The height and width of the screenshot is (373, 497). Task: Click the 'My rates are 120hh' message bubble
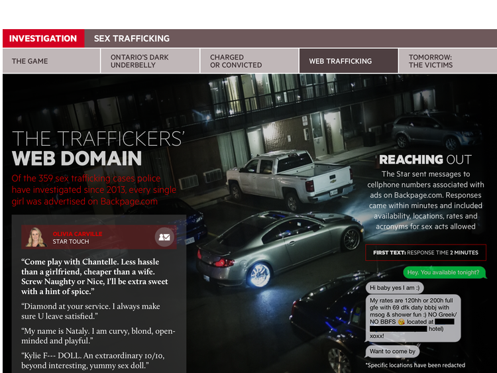coord(413,318)
